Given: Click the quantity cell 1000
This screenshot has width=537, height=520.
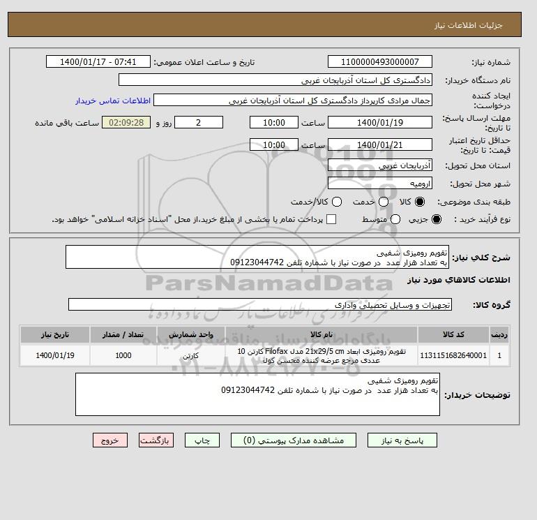Looking at the screenshot, I should tap(123, 355).
